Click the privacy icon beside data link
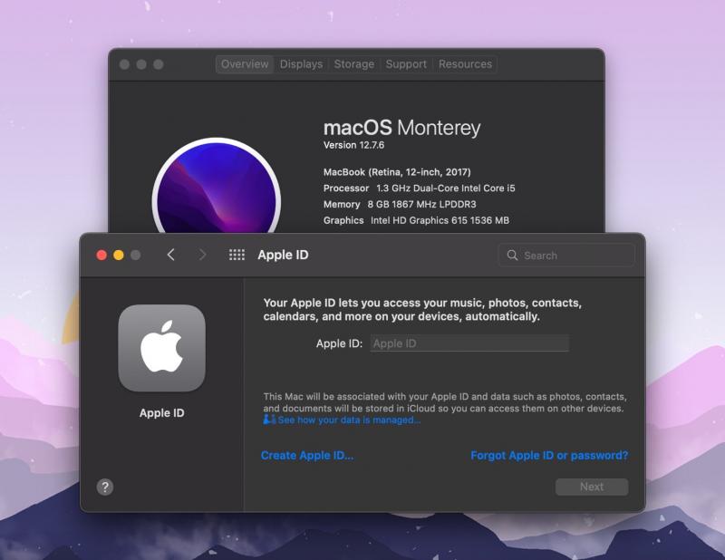The height and width of the screenshot is (560, 725). (269, 420)
